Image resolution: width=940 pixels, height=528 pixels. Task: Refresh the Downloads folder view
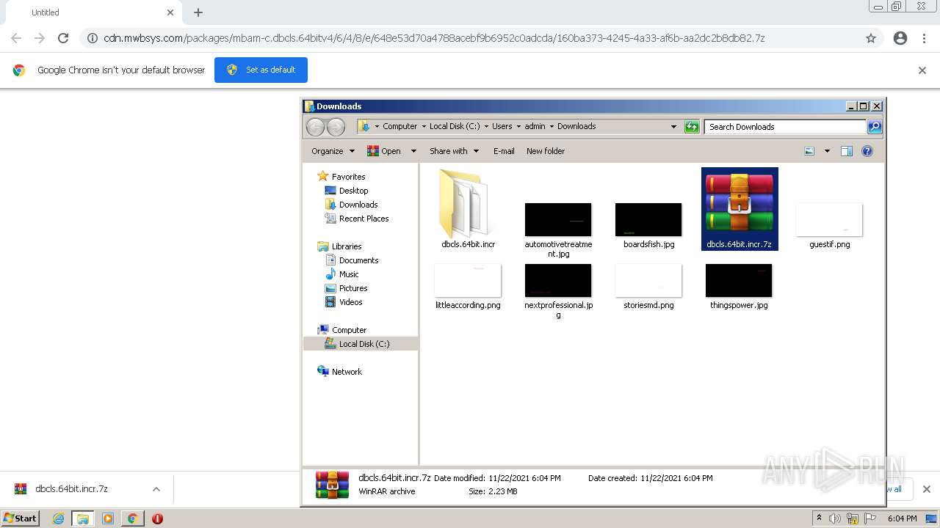(692, 127)
